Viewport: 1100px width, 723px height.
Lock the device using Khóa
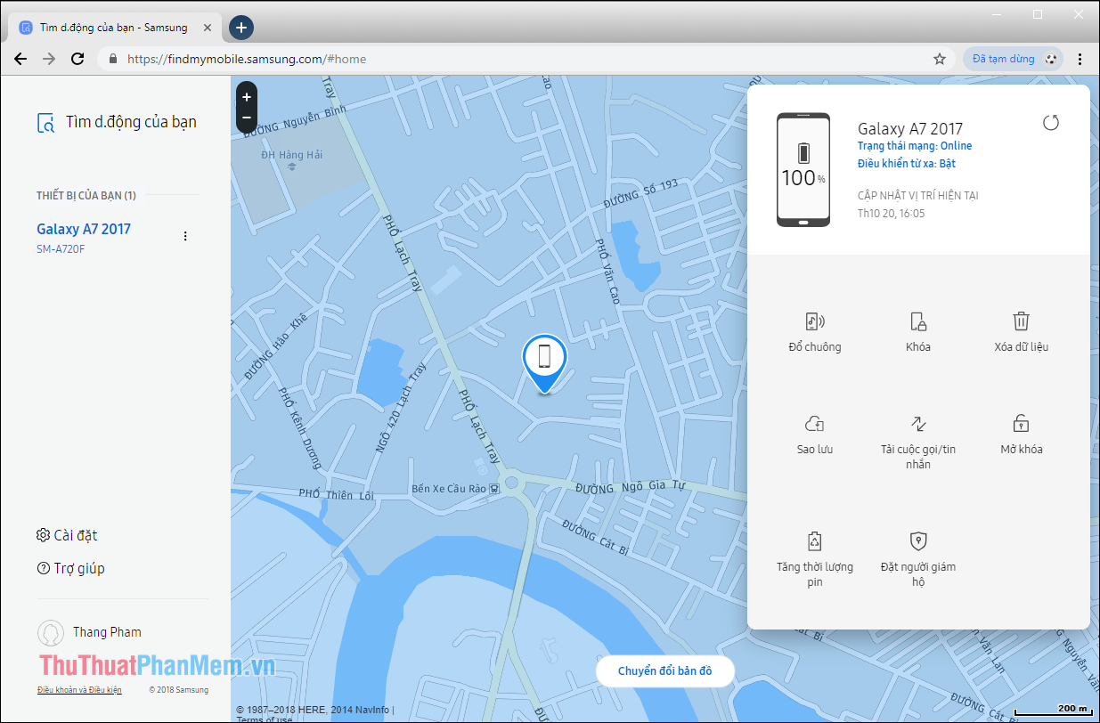point(917,331)
